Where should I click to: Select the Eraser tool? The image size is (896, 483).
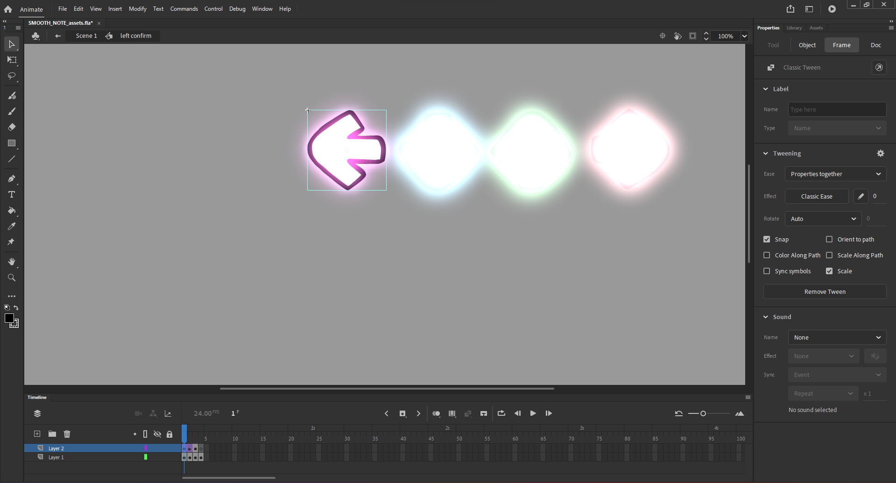click(11, 127)
